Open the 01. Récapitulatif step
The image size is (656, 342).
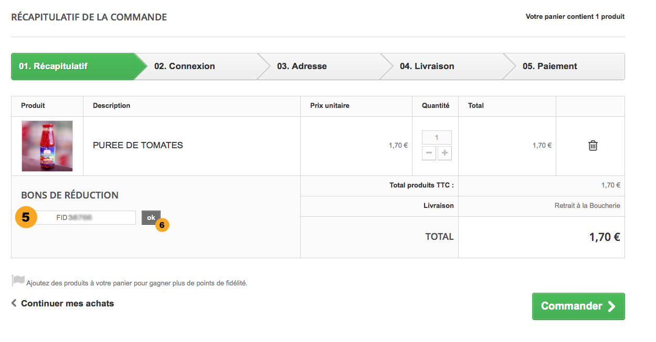[54, 67]
